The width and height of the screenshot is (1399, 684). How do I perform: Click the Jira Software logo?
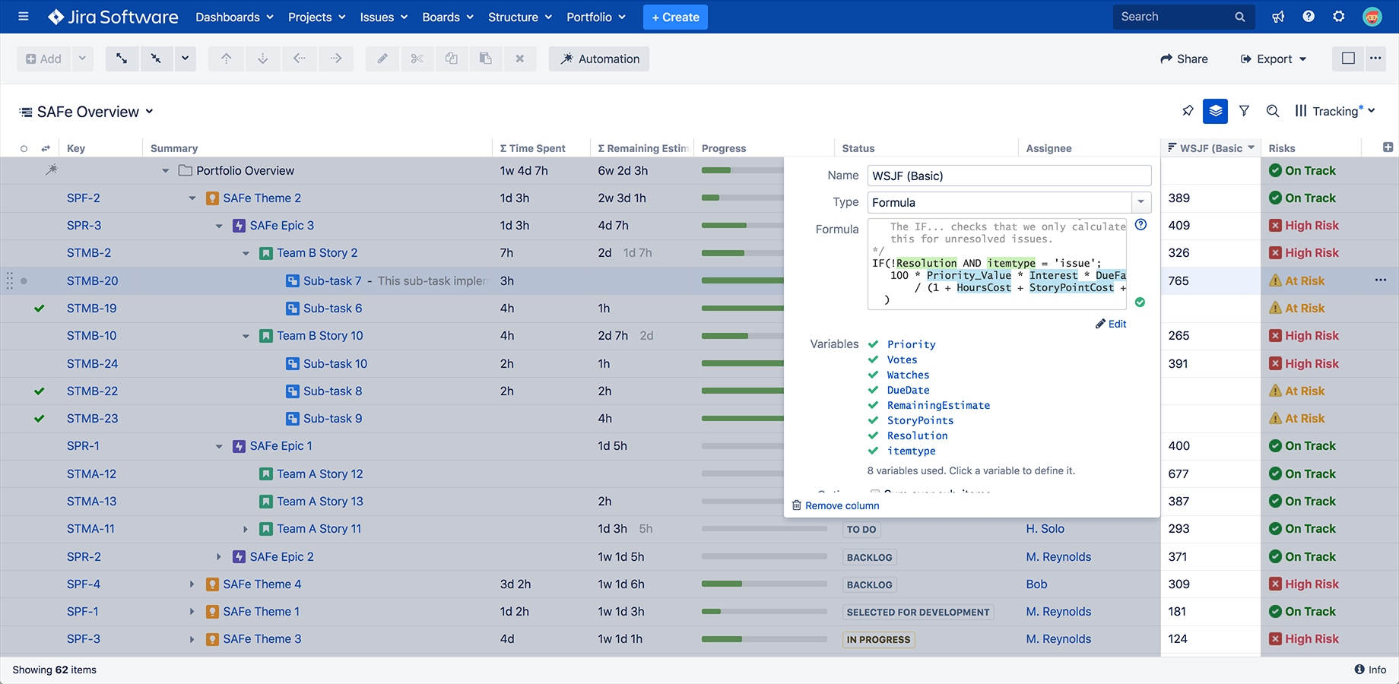113,17
